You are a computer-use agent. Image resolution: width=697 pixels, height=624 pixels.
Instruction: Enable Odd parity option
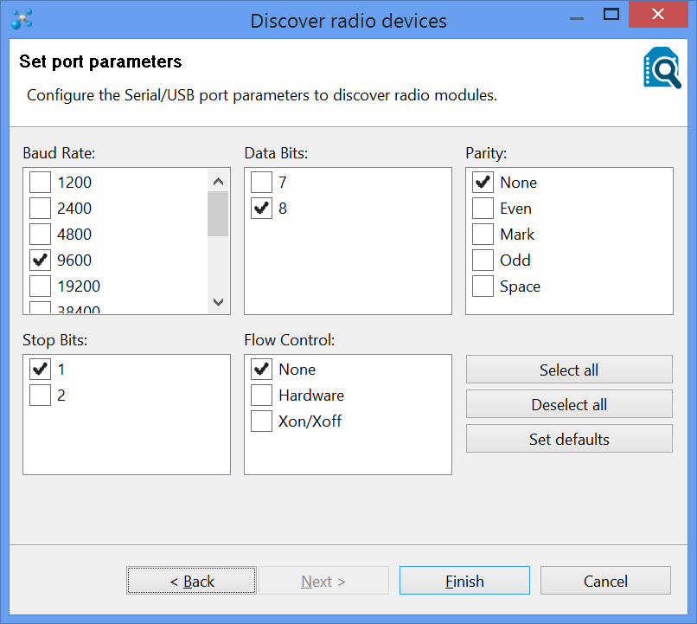[483, 261]
